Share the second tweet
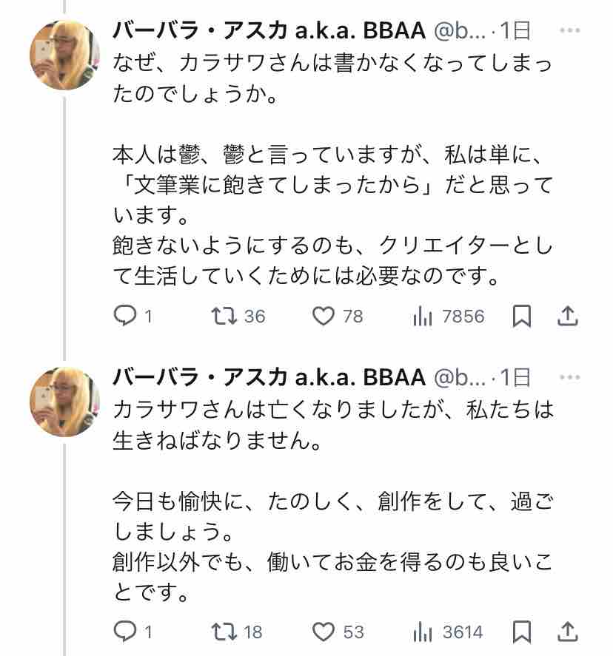The width and height of the screenshot is (613, 656). coord(567,632)
